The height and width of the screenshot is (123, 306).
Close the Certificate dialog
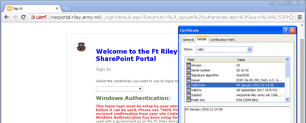[292, 30]
